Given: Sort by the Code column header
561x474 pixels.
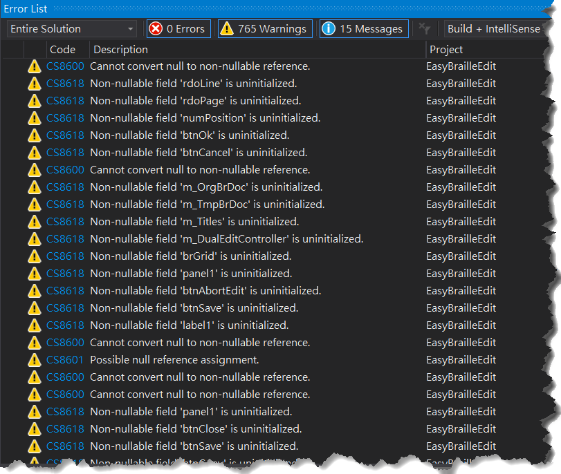Looking at the screenshot, I should tap(63, 49).
